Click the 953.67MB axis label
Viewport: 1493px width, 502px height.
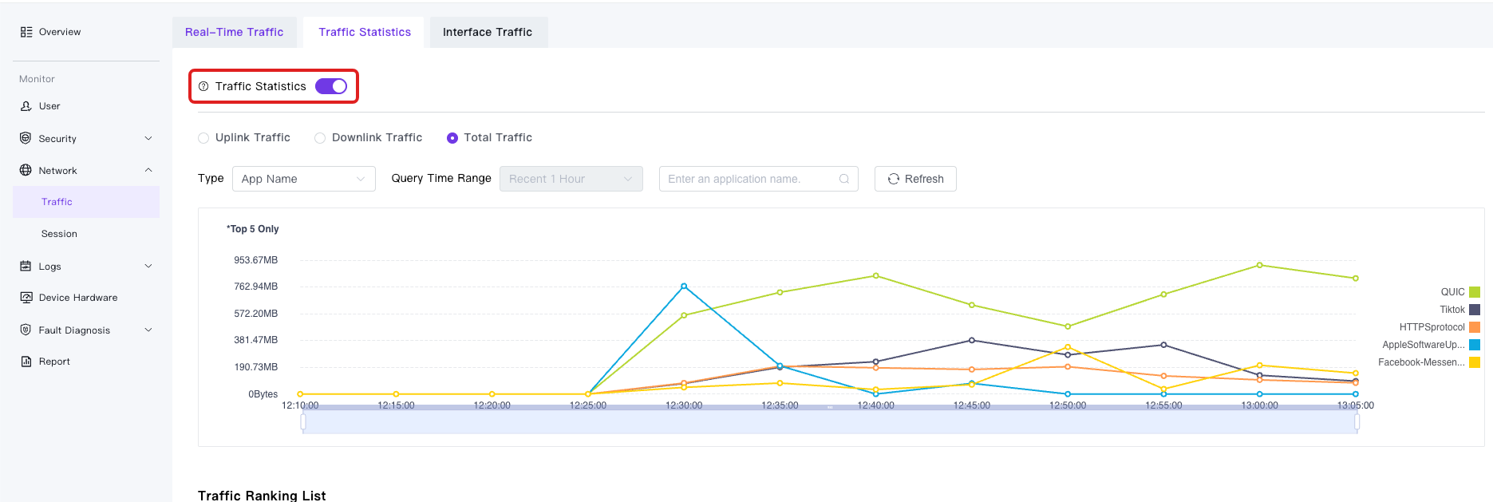click(x=255, y=260)
